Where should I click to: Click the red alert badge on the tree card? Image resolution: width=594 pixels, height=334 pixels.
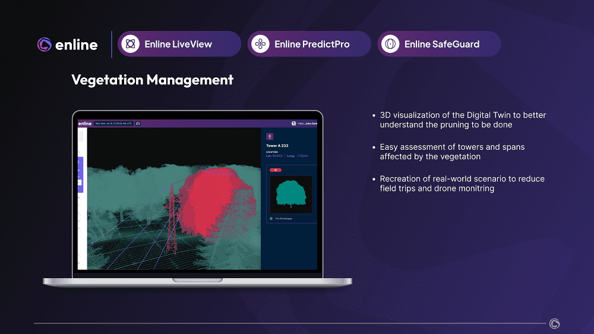pos(276,170)
